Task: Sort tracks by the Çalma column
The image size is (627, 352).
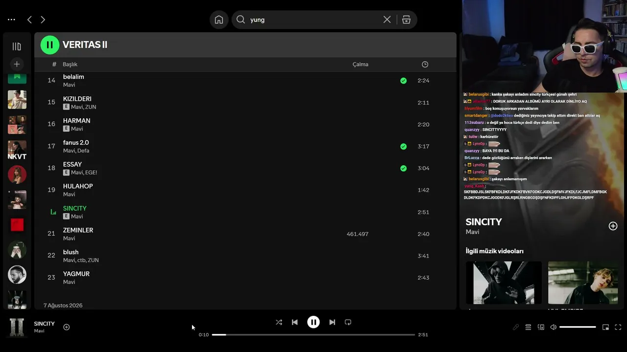Action: 361,64
